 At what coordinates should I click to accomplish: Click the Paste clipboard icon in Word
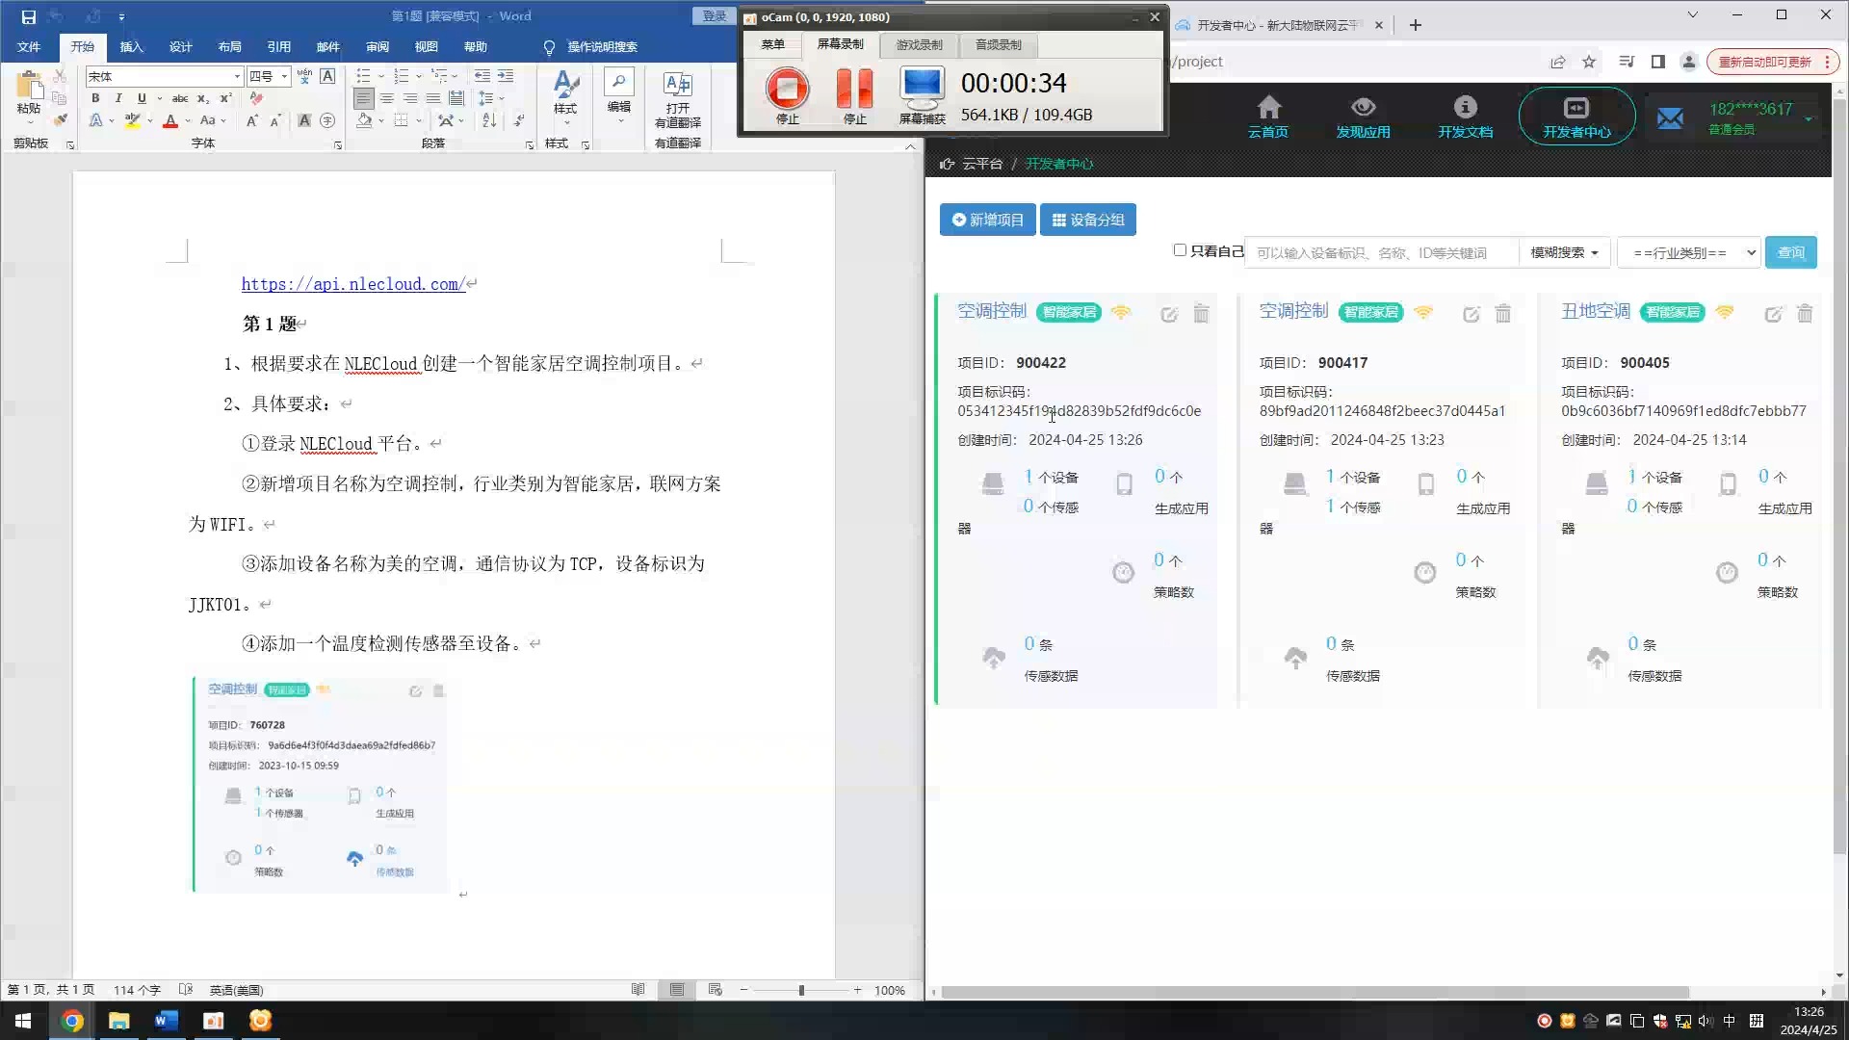28,87
